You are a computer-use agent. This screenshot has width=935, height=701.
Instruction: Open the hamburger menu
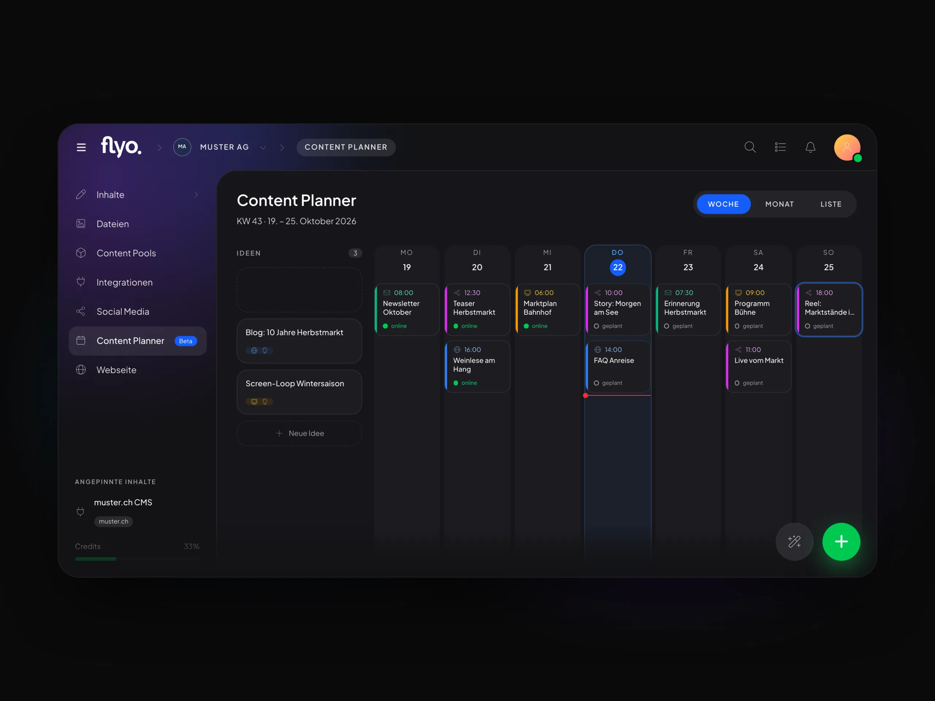(81, 147)
